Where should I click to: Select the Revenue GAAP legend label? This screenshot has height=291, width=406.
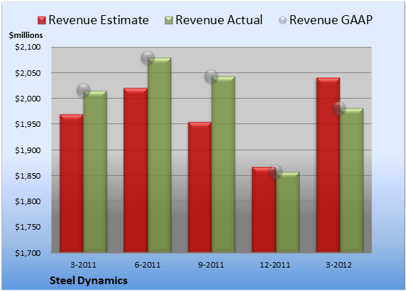[x=331, y=20]
